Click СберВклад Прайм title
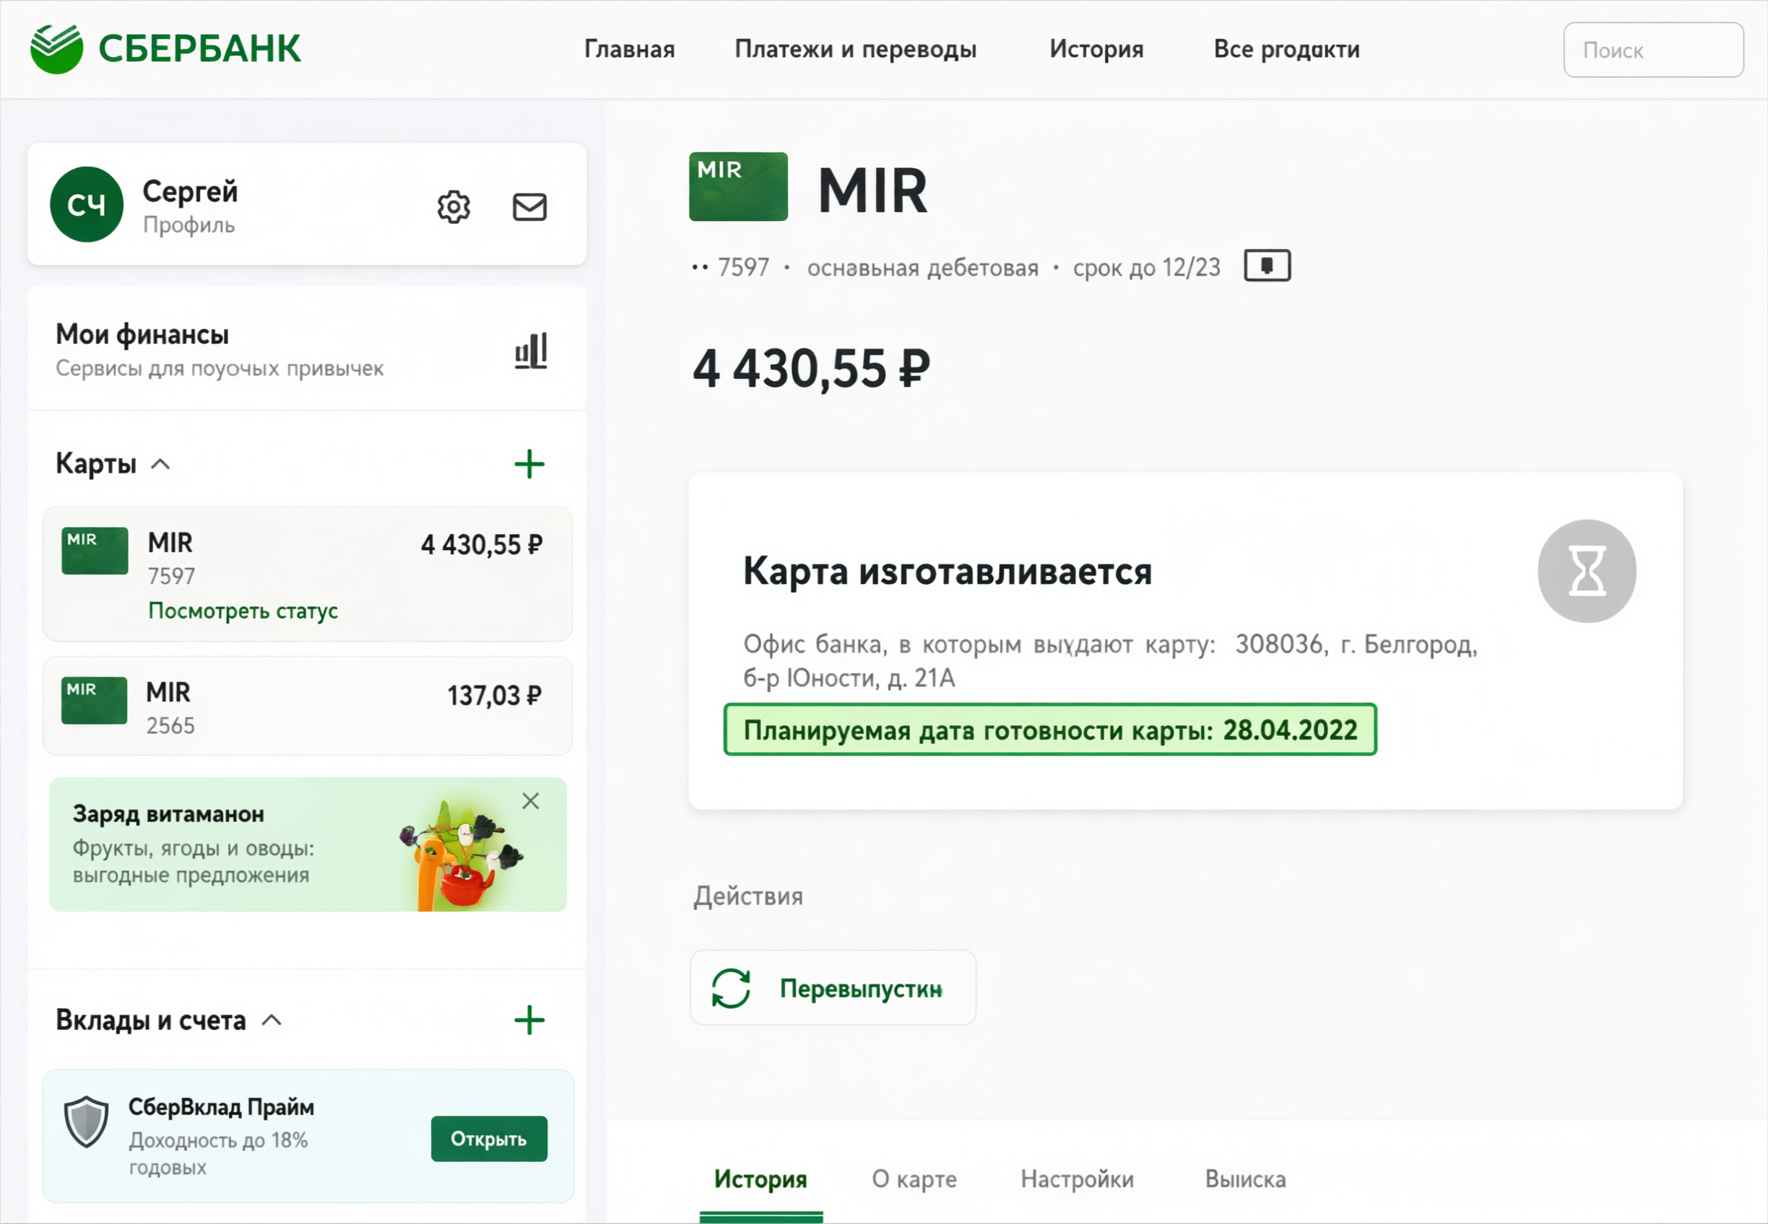The width and height of the screenshot is (1768, 1224). tap(221, 1106)
